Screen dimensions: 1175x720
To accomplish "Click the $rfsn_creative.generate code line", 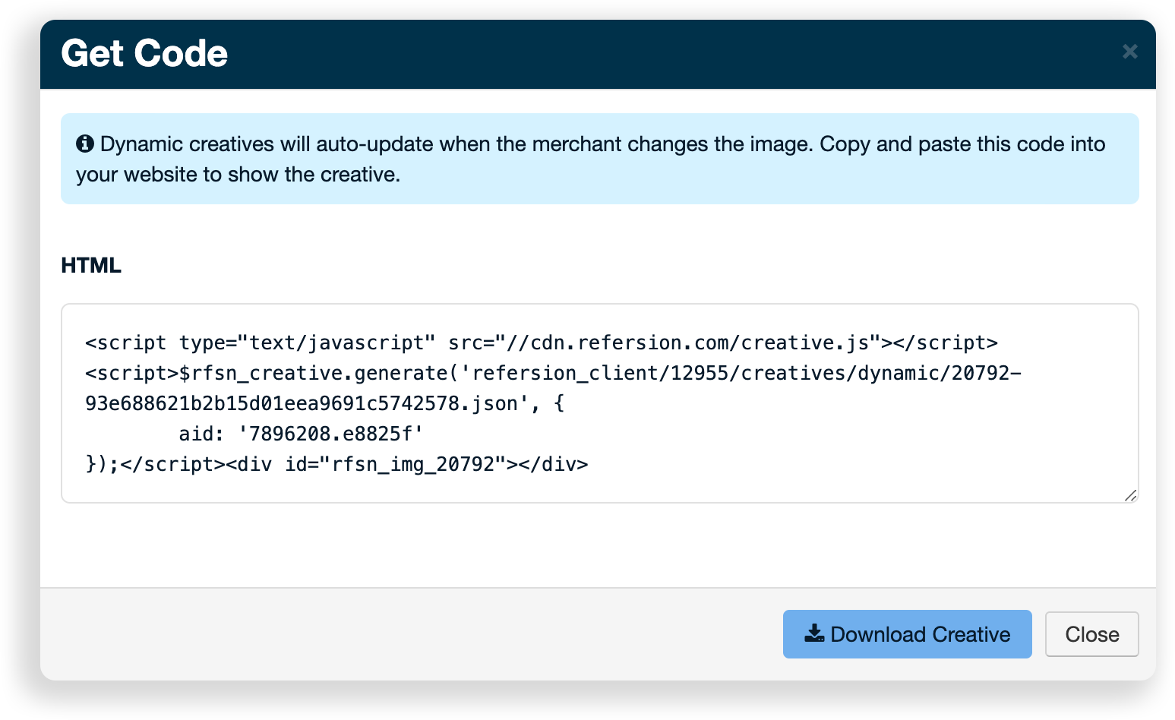I will tap(553, 373).
